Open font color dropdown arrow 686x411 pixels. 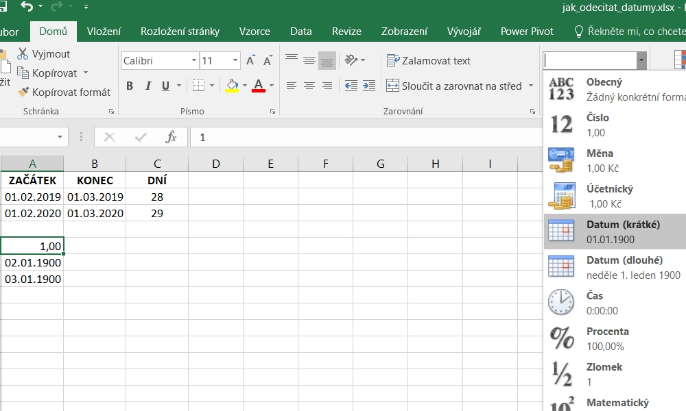(272, 86)
